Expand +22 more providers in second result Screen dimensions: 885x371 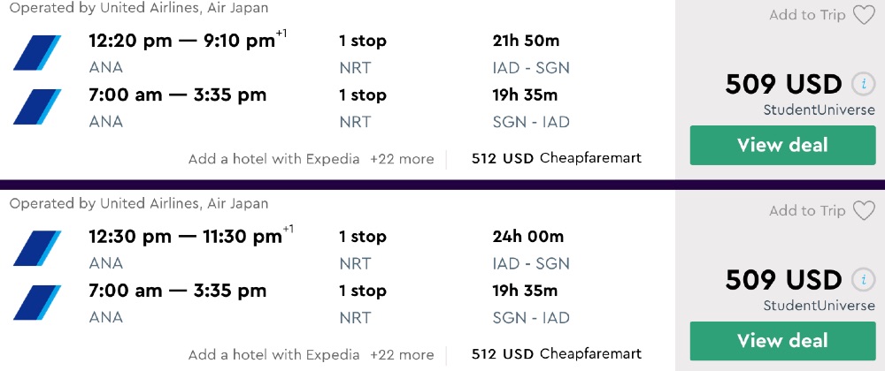(x=402, y=354)
